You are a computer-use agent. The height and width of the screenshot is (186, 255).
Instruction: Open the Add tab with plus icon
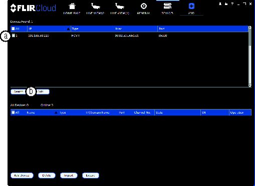point(191,9)
